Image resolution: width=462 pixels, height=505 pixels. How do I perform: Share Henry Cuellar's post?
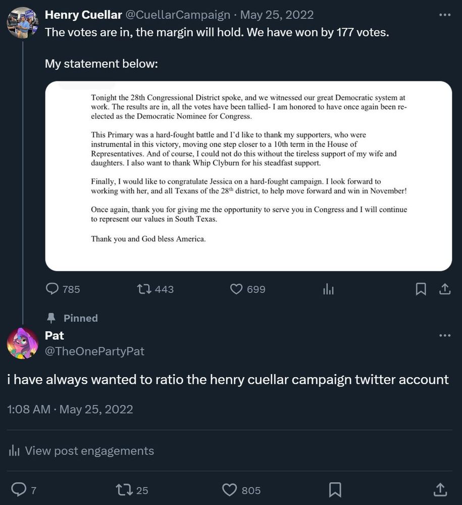(x=445, y=289)
